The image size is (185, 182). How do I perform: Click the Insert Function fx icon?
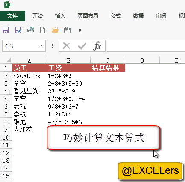[x=97, y=46]
